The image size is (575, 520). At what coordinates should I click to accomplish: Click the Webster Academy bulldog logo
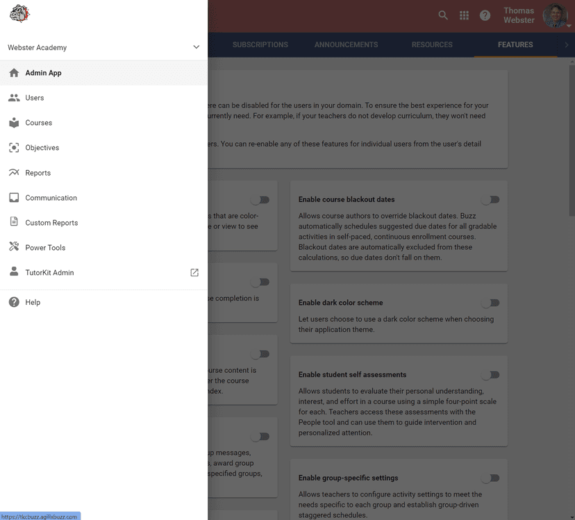point(19,13)
